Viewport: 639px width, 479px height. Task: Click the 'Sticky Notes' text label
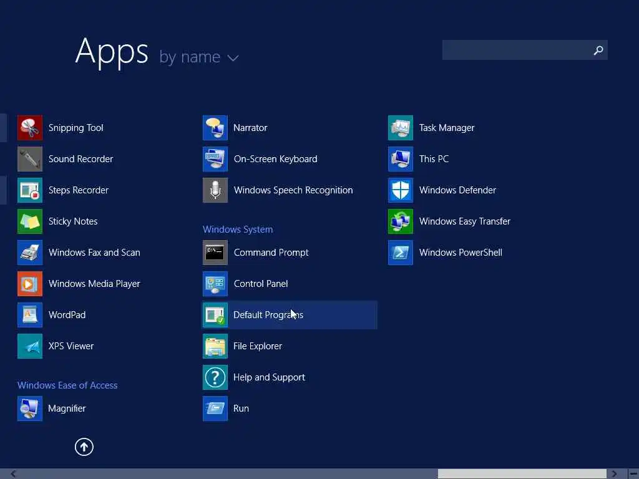(73, 221)
